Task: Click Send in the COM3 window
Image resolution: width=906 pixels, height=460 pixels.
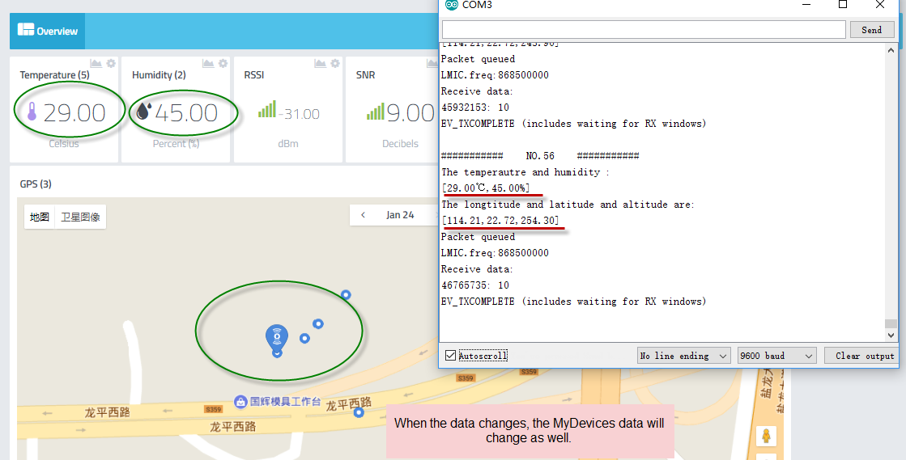Action: tap(872, 30)
